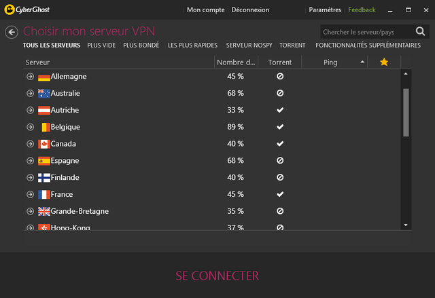Click the torrent blocked icon for Finlande
The image size is (435, 298).
click(280, 177)
